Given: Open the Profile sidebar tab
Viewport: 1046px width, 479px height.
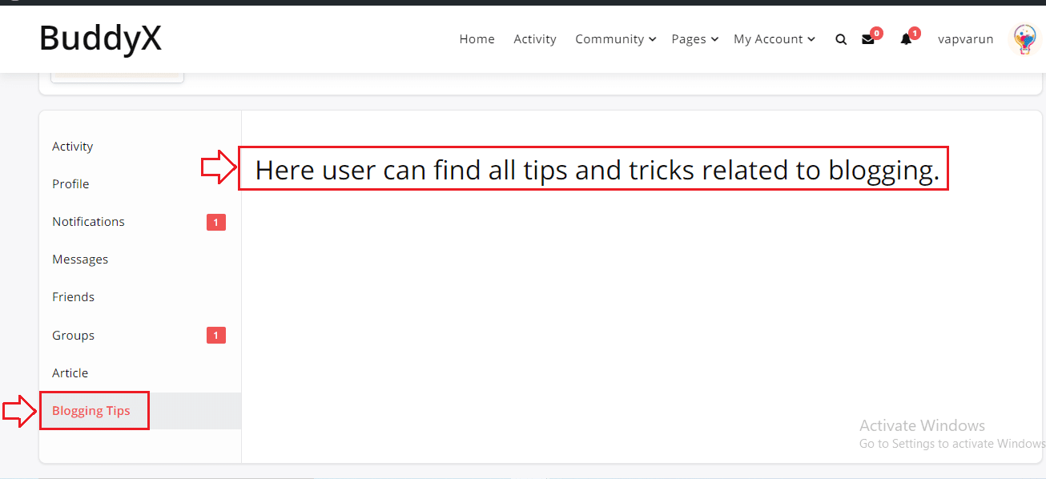Looking at the screenshot, I should 70,184.
